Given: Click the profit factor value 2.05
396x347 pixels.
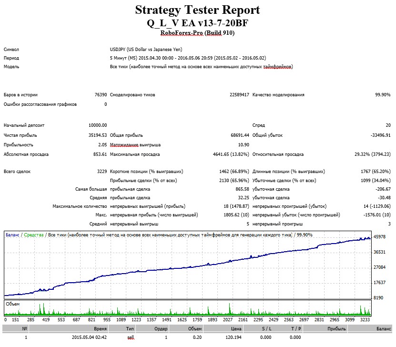Looking at the screenshot, I should 102,145.
